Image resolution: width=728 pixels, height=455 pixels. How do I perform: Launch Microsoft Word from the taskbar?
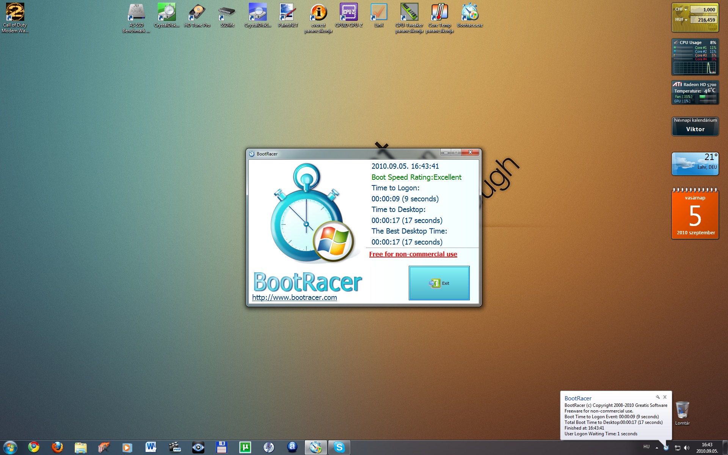(151, 447)
